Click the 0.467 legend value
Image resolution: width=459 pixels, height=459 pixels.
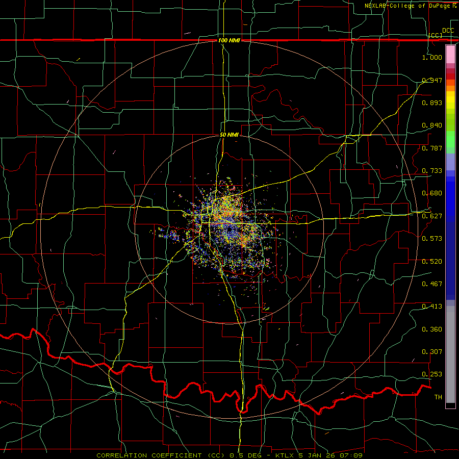click(432, 284)
